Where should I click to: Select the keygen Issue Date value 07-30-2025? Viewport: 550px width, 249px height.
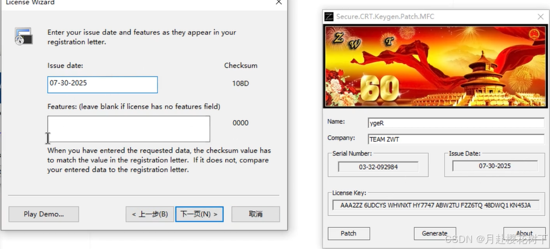[495, 166]
